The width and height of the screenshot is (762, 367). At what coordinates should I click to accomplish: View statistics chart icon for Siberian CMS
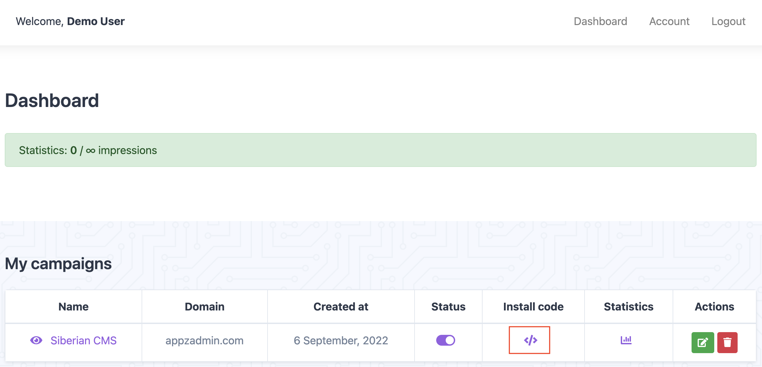(x=626, y=340)
